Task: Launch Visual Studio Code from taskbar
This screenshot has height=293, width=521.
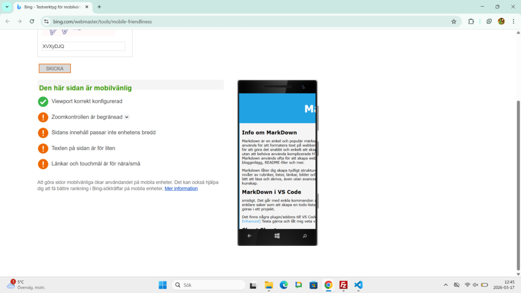Action: [x=358, y=285]
